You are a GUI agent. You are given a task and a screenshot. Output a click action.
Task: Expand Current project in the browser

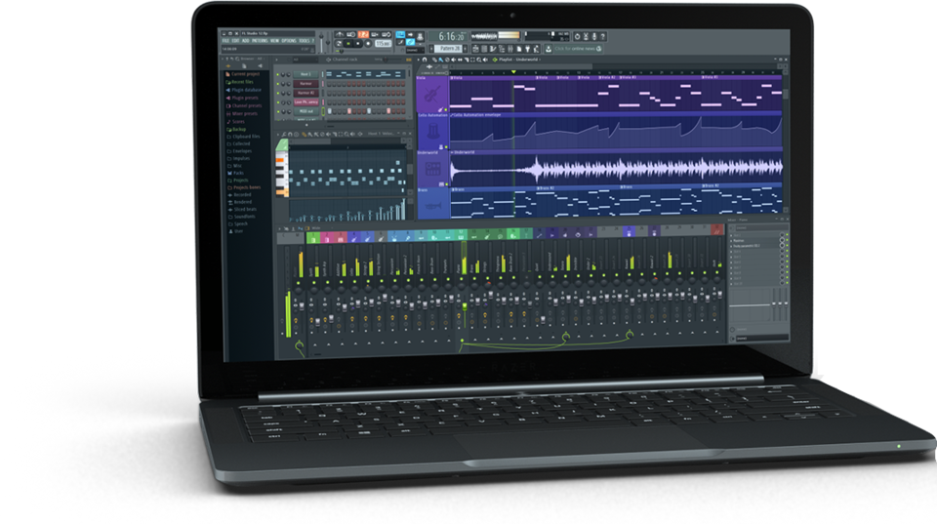(242, 74)
